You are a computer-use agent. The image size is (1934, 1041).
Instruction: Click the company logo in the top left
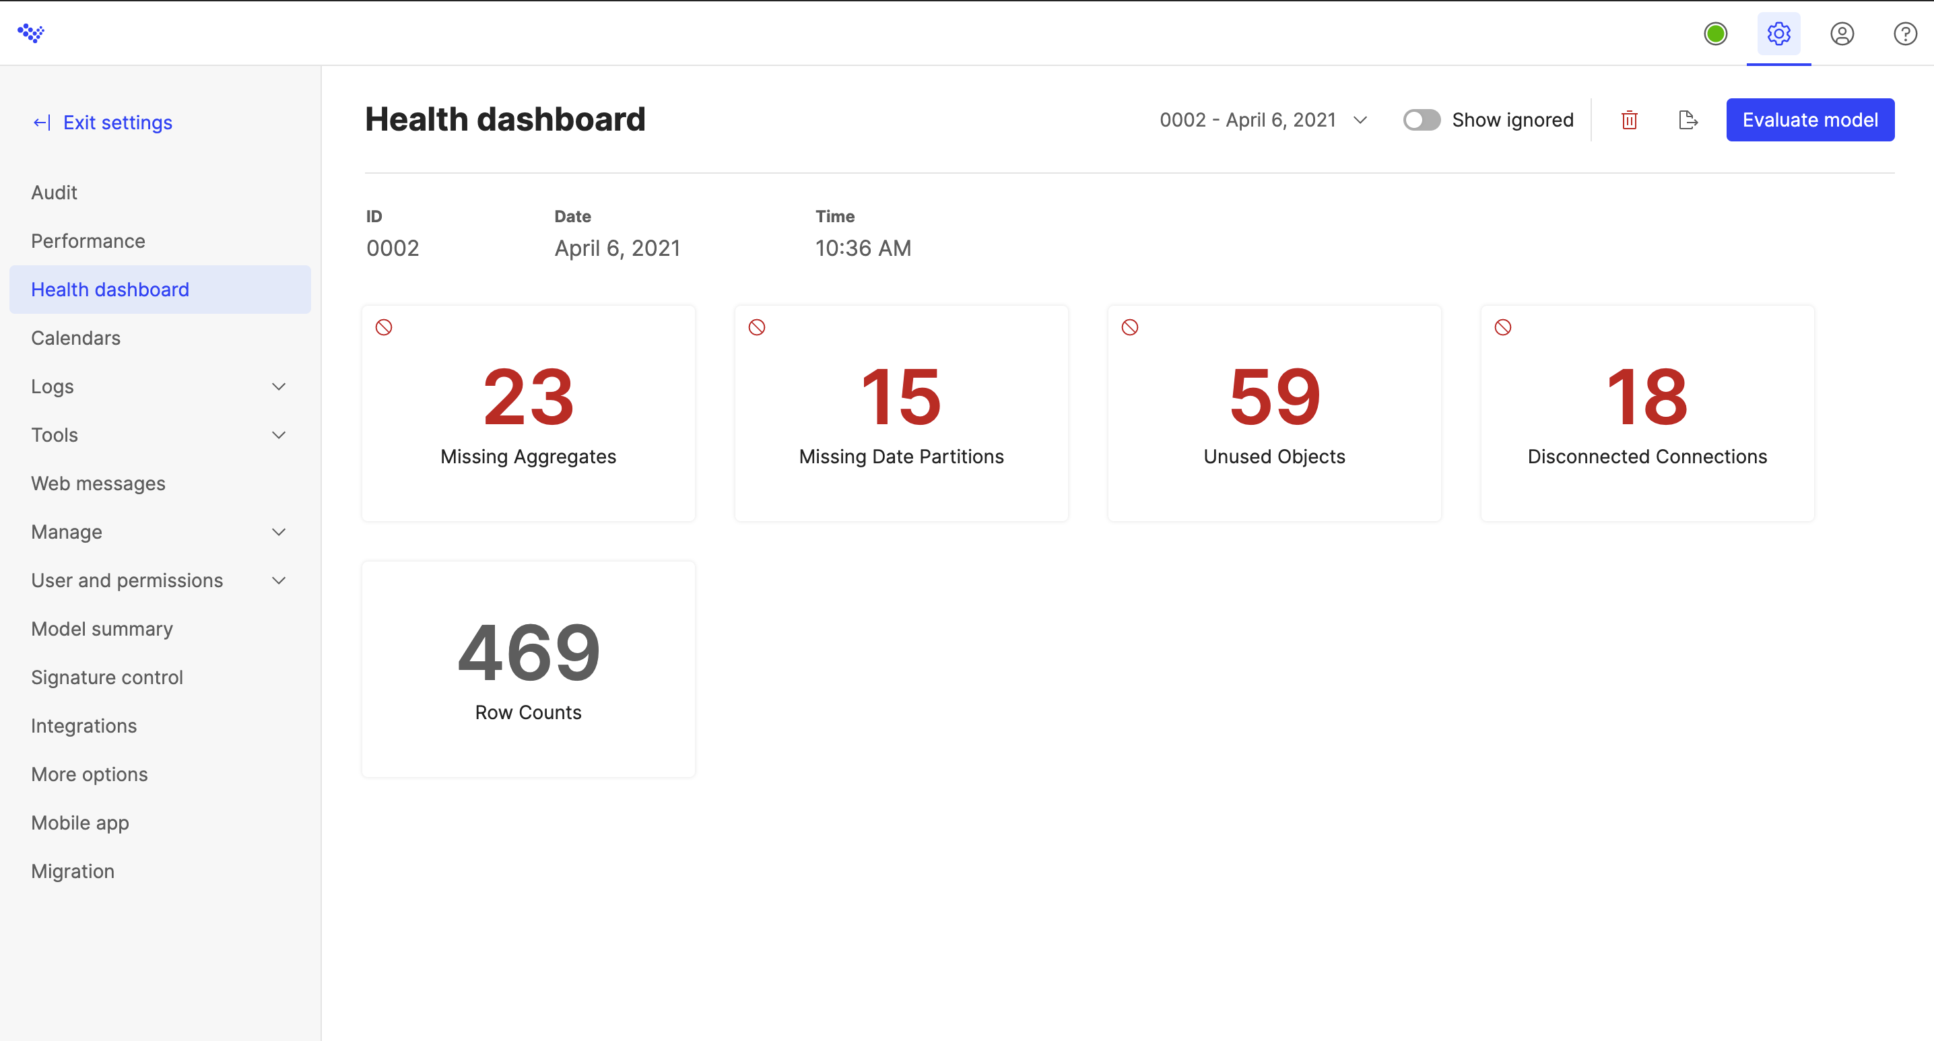pyautogui.click(x=31, y=33)
